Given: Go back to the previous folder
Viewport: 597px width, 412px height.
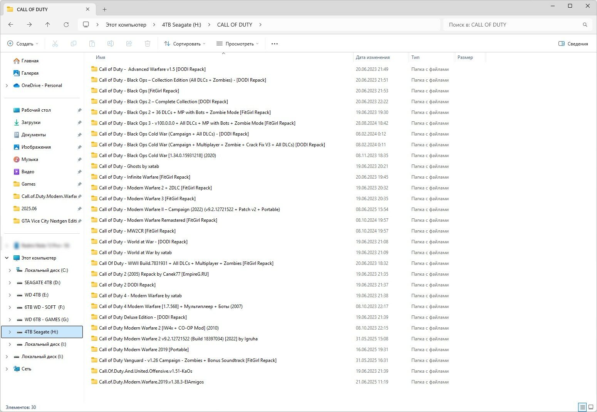Looking at the screenshot, I should tap(11, 25).
